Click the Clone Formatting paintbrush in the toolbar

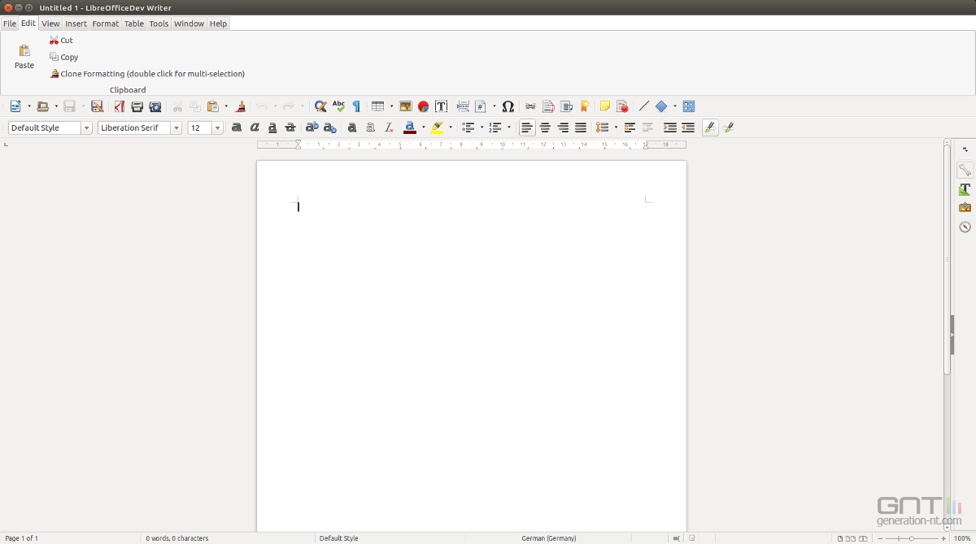240,106
